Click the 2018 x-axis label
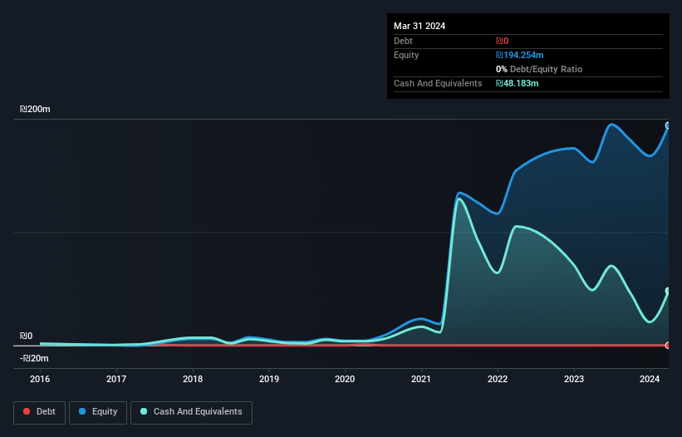This screenshot has height=437, width=682. point(193,379)
